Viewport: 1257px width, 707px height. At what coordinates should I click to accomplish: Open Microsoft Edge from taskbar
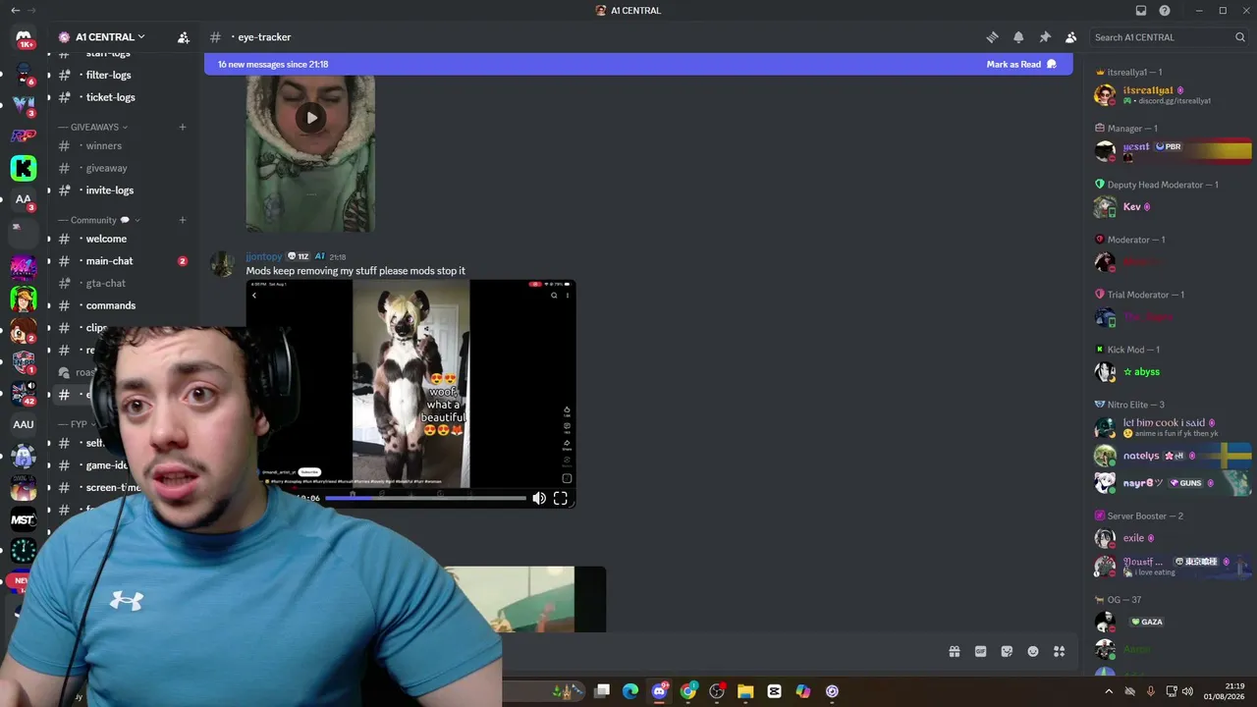630,691
